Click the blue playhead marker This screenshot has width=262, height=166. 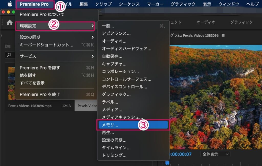pos(167,163)
